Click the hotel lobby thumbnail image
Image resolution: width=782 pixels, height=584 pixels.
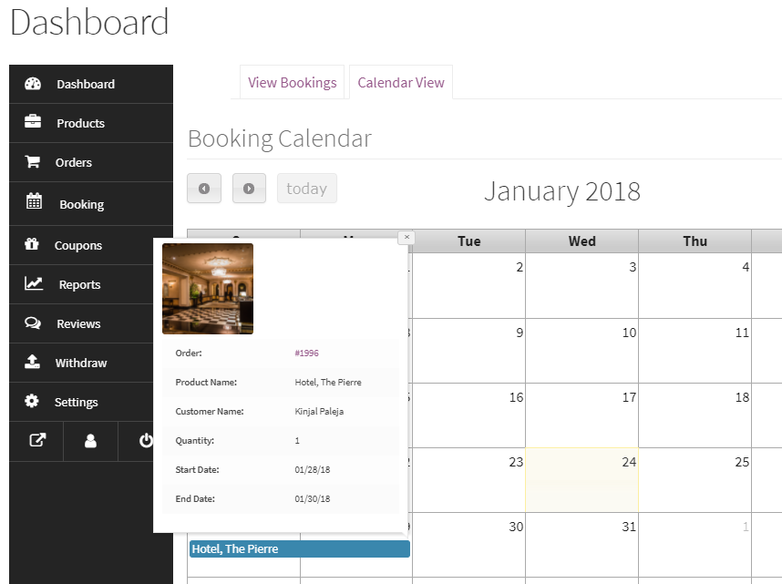point(208,289)
